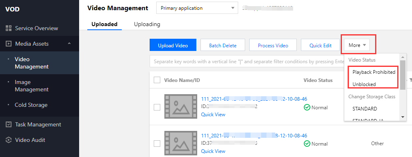Click the dropdown menu scroll up arrow
Screen dimensions: 412x157
(x=403, y=57)
